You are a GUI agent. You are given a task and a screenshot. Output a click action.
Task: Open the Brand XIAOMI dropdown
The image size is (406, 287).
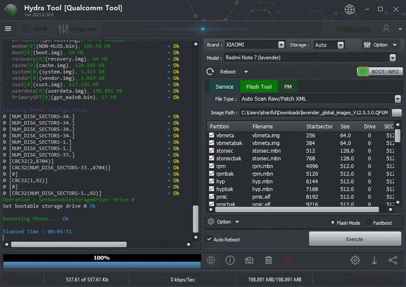tap(281, 45)
